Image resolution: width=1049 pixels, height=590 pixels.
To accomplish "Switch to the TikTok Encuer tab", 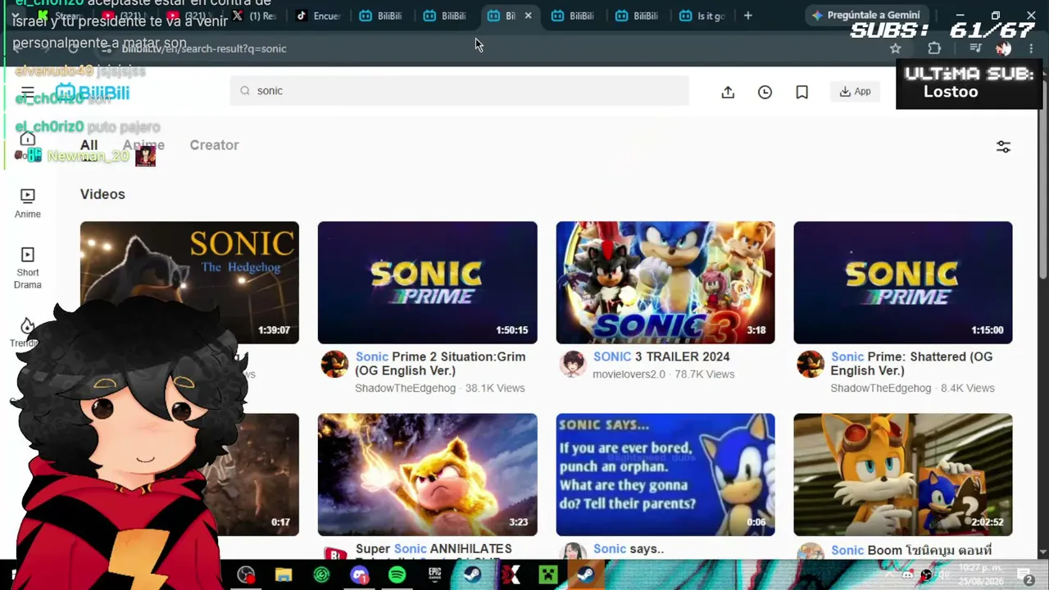I will [318, 16].
